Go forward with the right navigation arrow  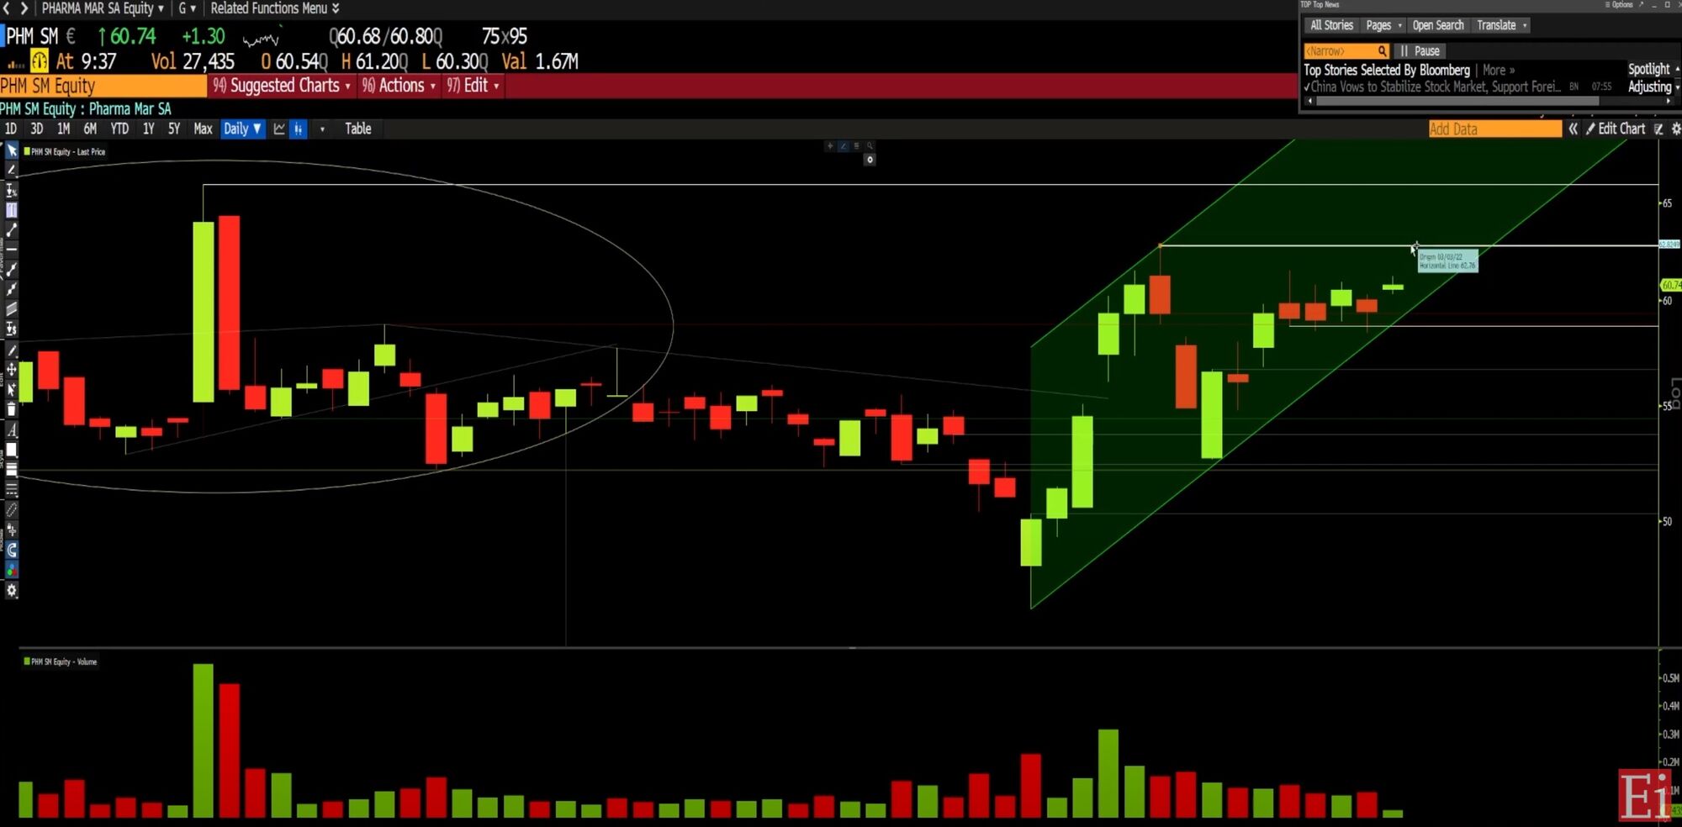click(24, 8)
